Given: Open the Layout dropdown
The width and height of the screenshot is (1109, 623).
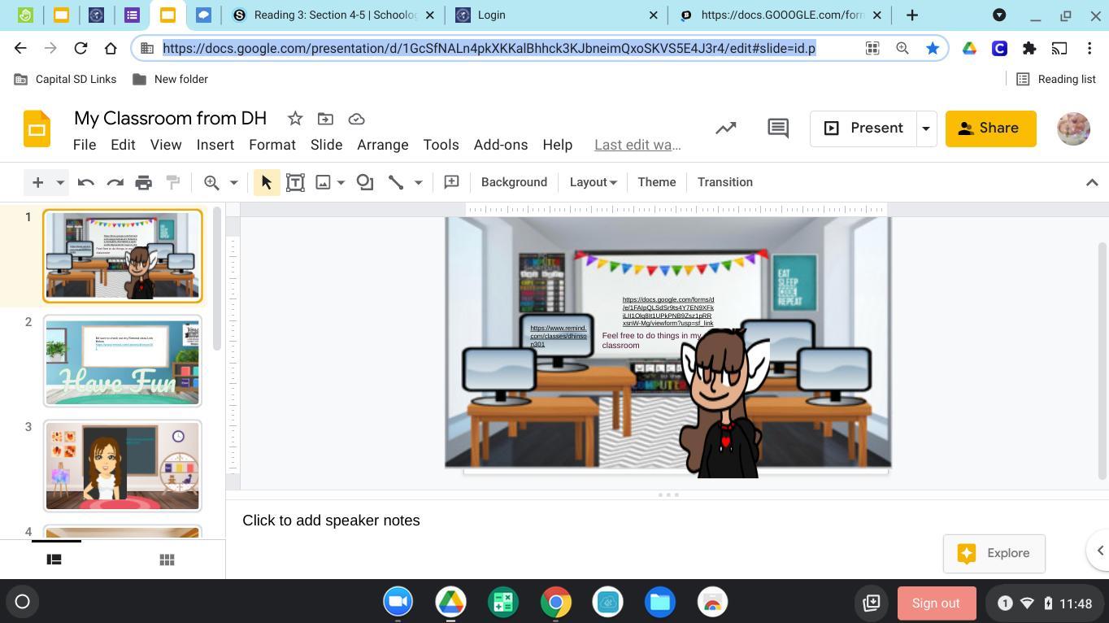Looking at the screenshot, I should [x=593, y=182].
